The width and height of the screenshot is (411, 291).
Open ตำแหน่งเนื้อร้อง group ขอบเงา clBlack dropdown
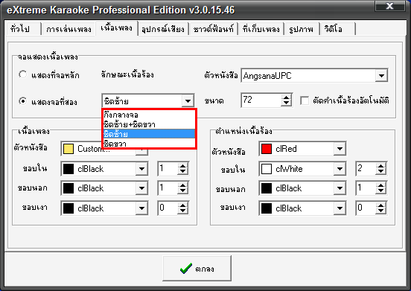pos(340,208)
